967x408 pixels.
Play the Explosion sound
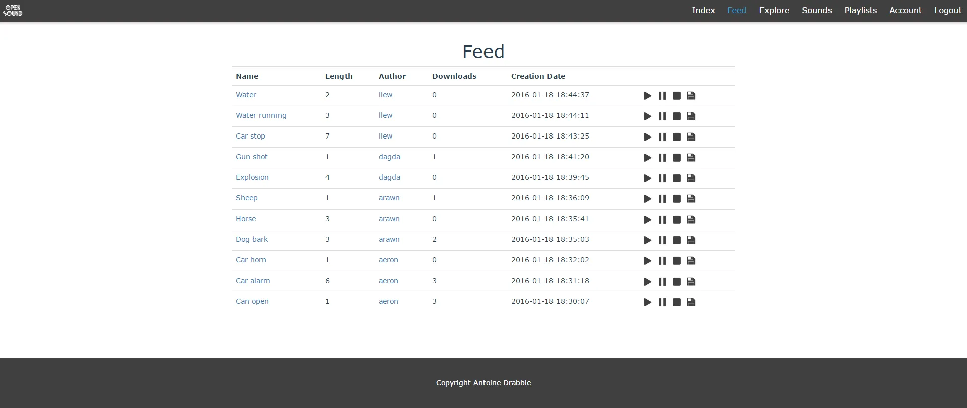coord(648,178)
